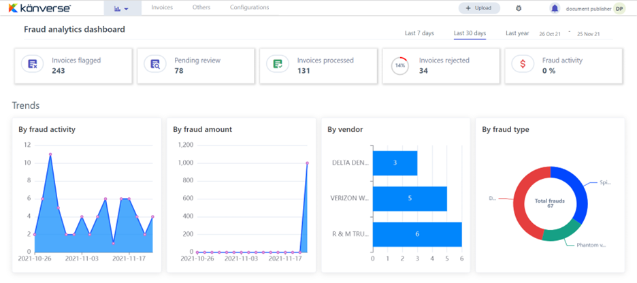This screenshot has height=283, width=637.
Task: Open the Configurations menu
Action: pyautogui.click(x=249, y=7)
